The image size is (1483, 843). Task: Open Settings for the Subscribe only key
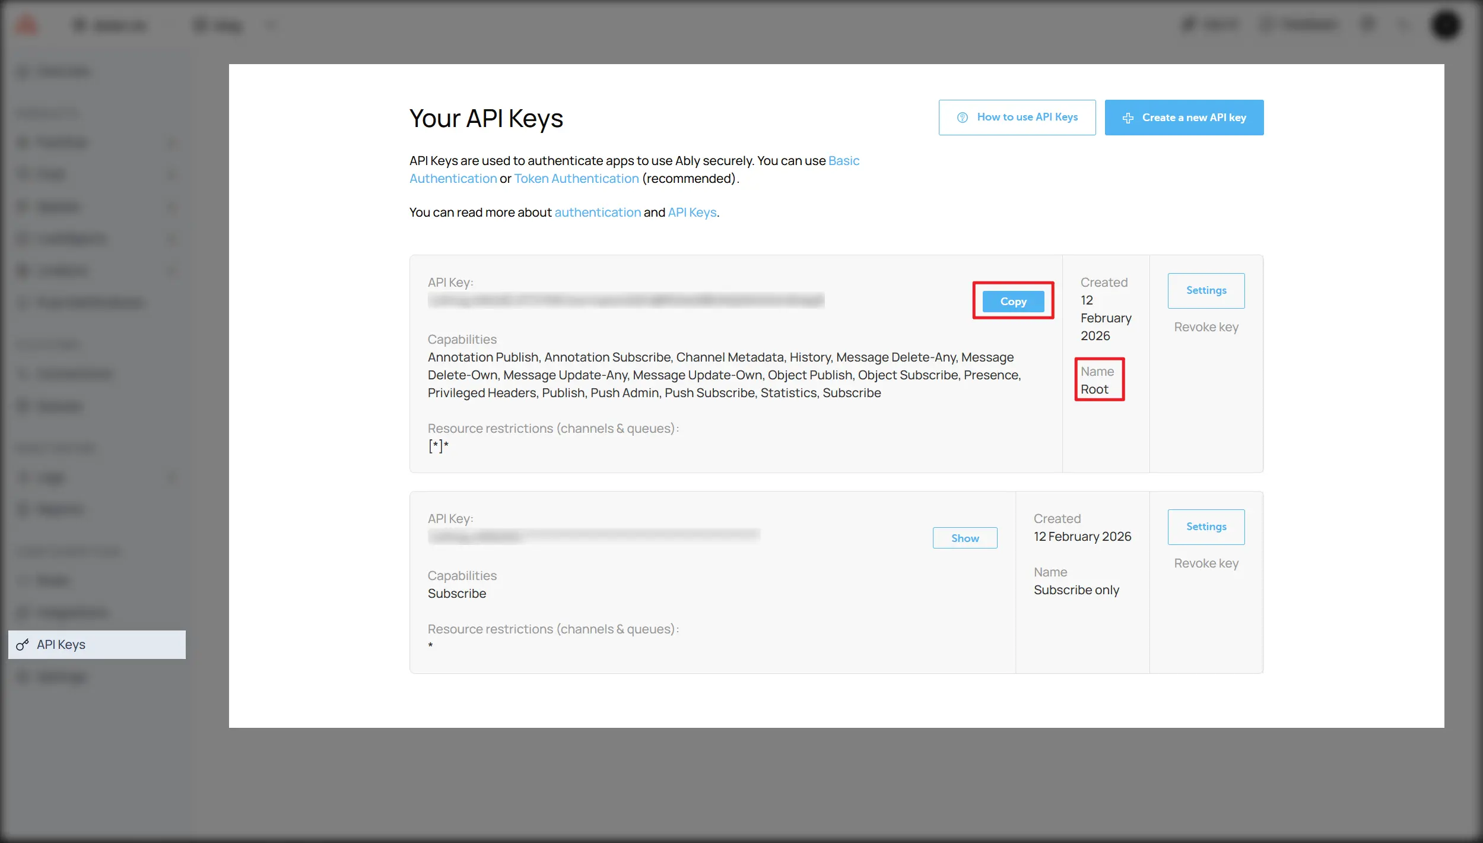[x=1205, y=527]
